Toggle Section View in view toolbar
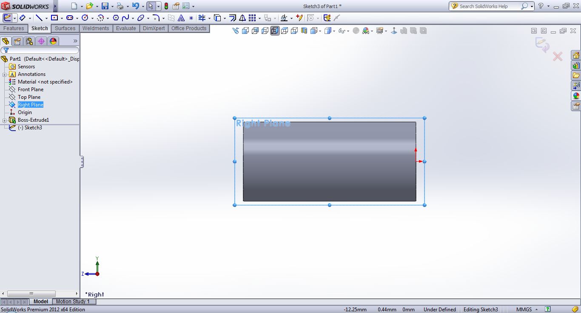 304,31
